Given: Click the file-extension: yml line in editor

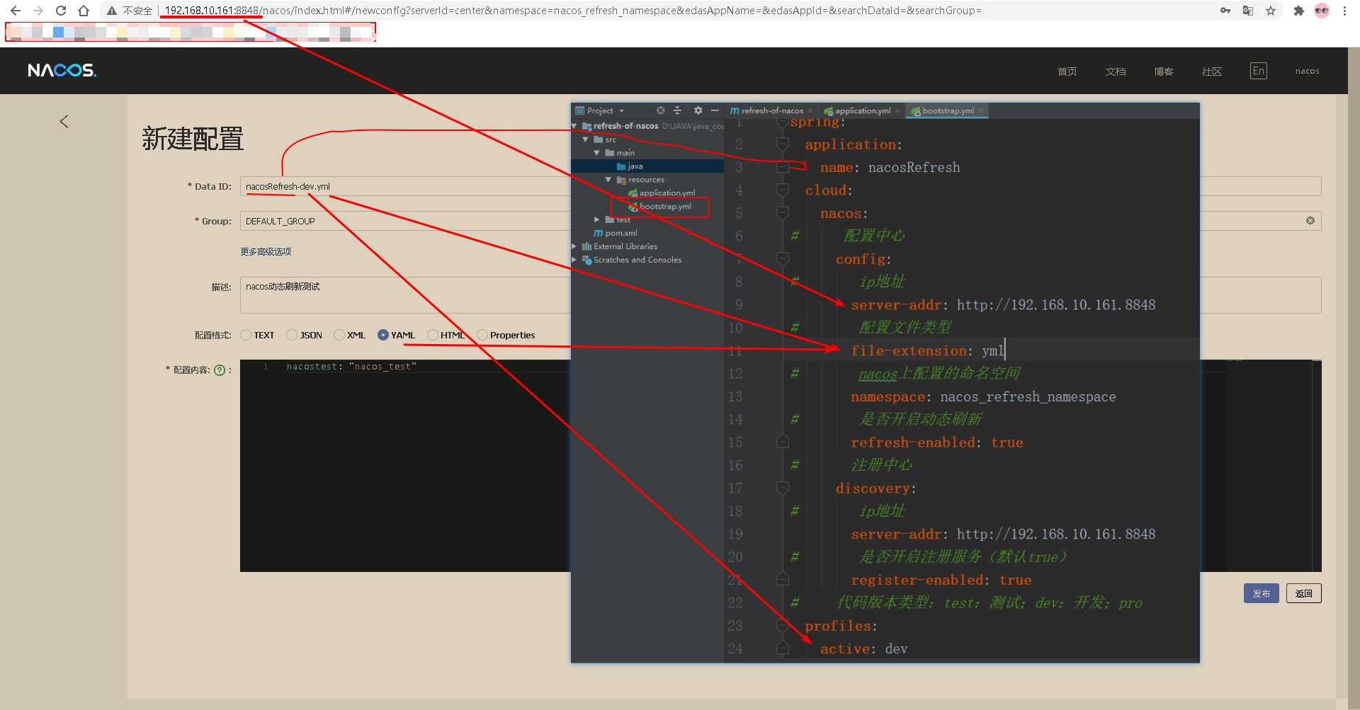Looking at the screenshot, I should 928,350.
